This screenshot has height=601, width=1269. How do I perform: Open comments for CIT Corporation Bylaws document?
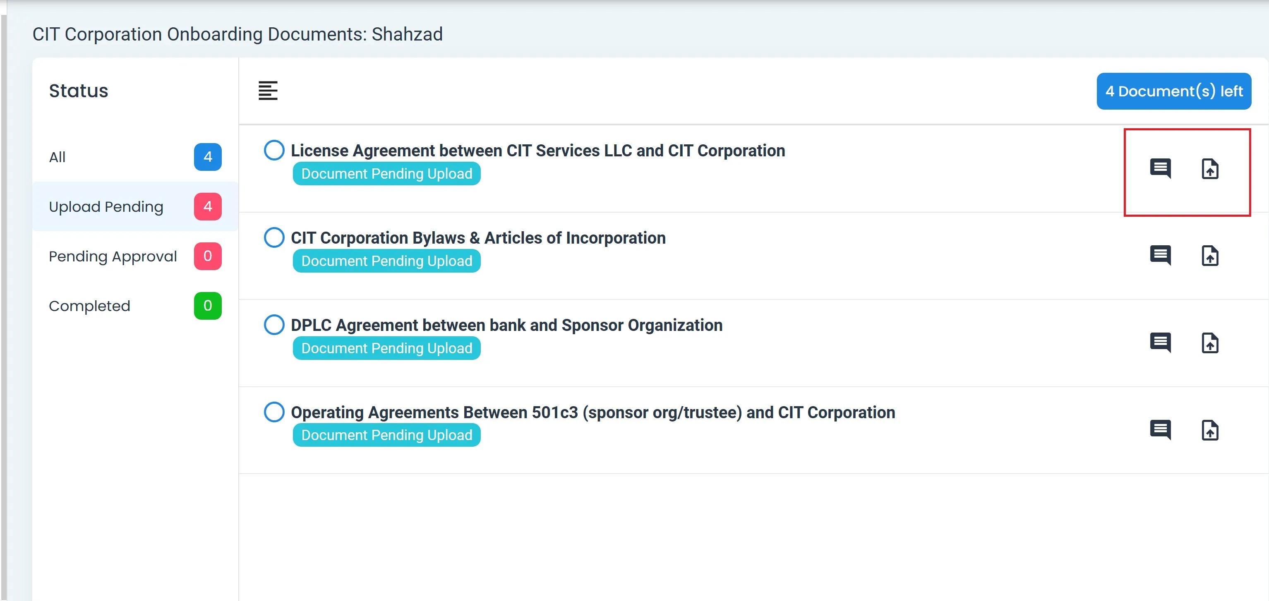coord(1160,255)
